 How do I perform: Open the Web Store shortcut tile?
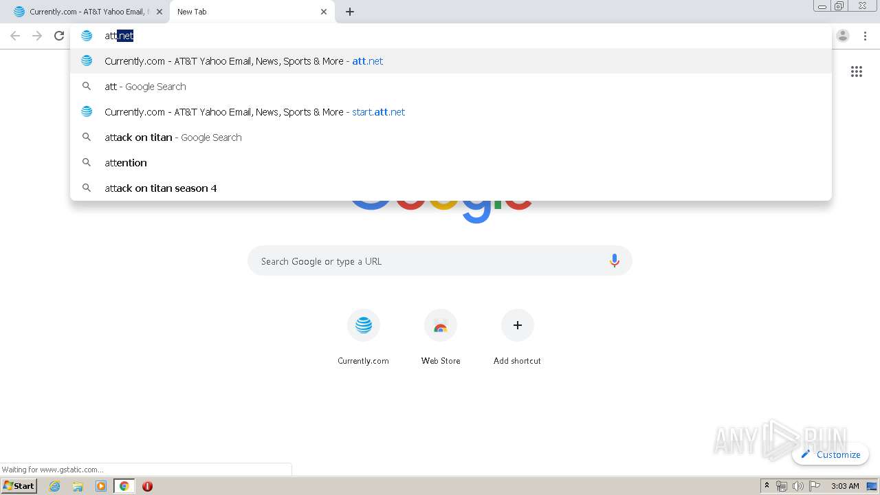point(441,338)
